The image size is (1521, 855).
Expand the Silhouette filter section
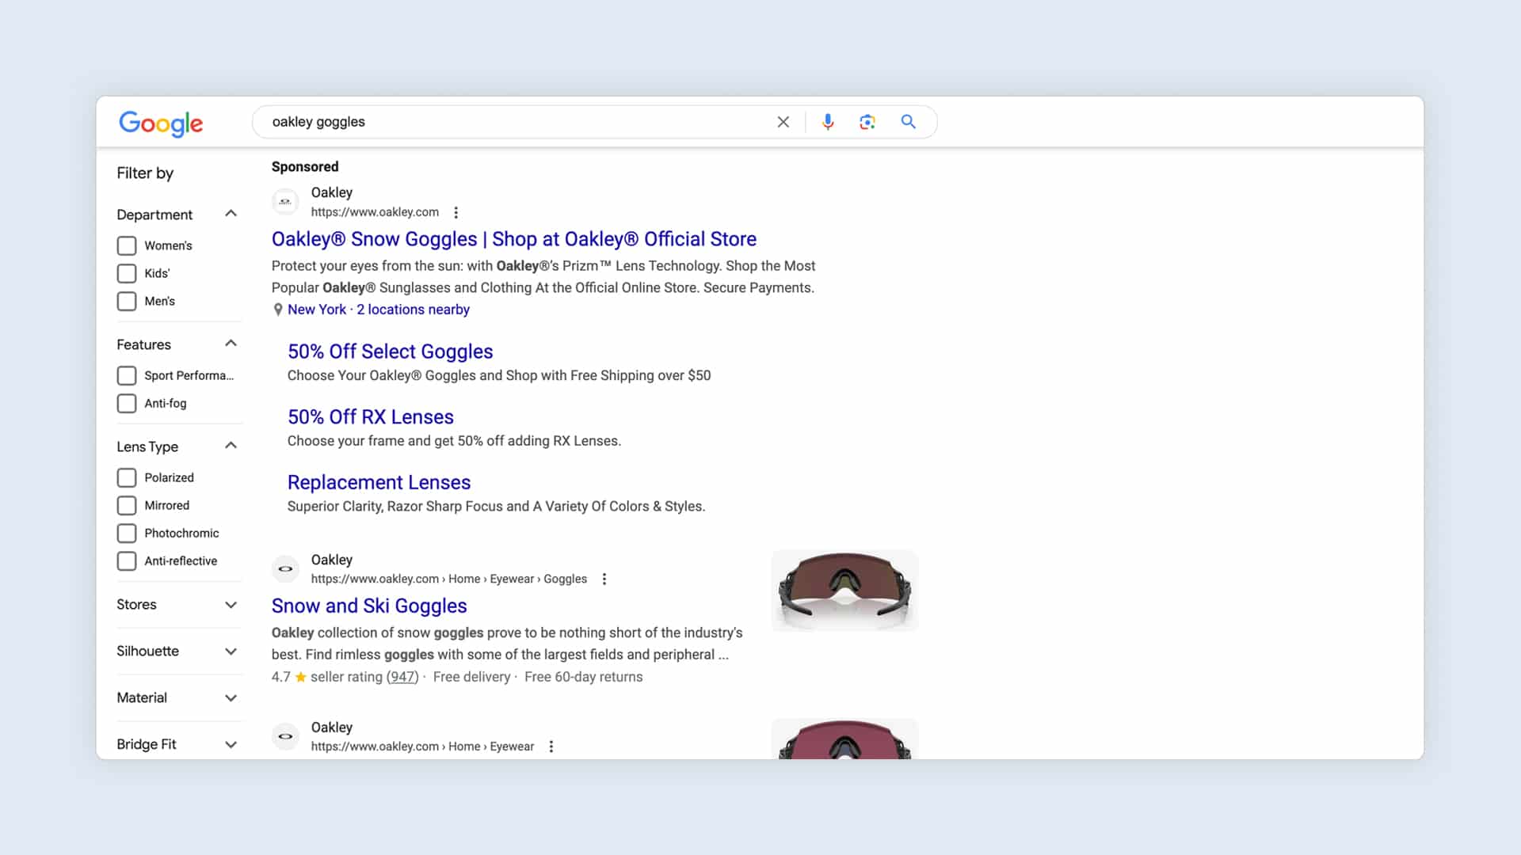(231, 652)
